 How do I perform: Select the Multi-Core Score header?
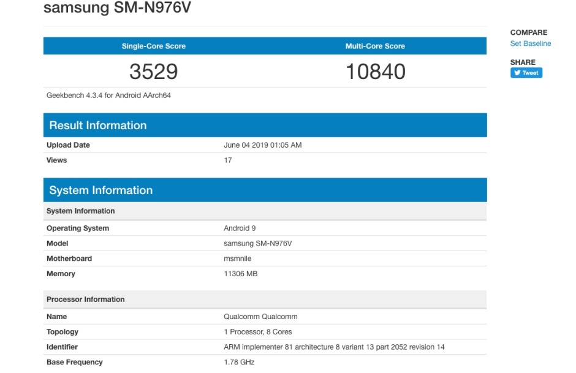click(x=375, y=46)
